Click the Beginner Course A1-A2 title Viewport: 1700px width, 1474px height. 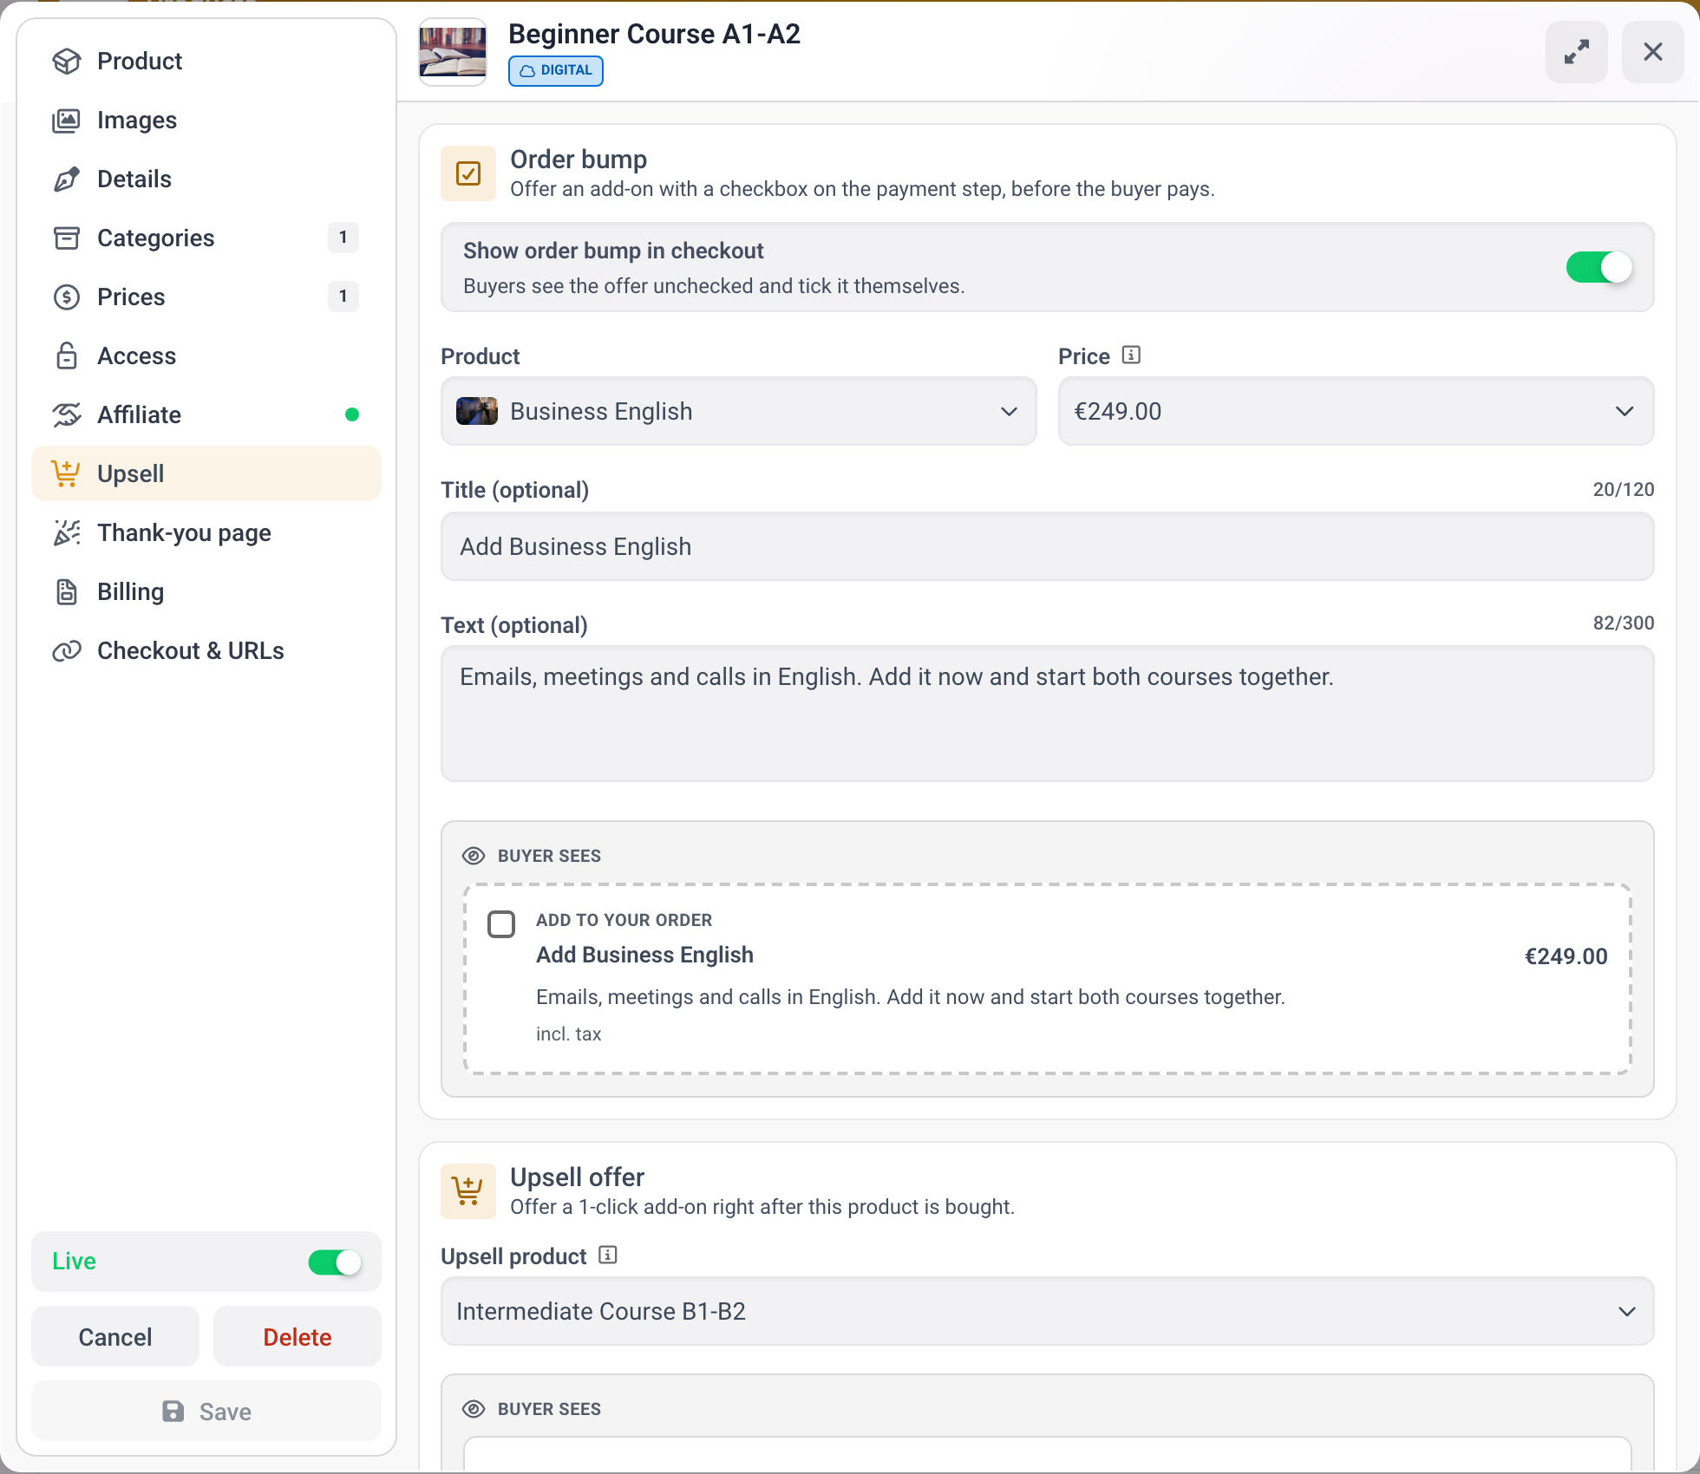pyautogui.click(x=655, y=34)
